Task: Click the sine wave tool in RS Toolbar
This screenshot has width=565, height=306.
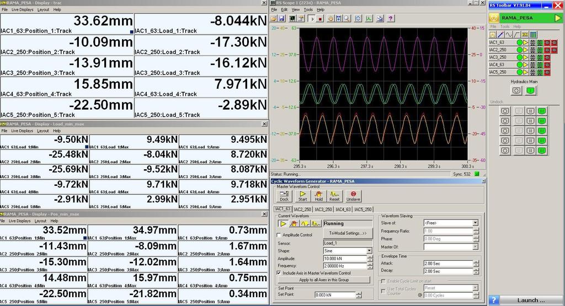Action: click(508, 35)
